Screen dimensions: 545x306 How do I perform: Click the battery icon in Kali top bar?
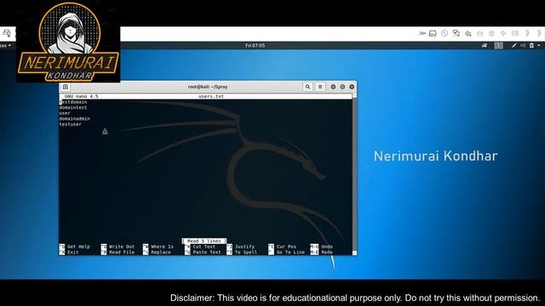[531, 45]
